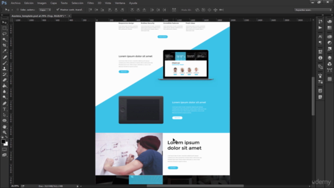Open the Move tool preset picker arrow
This screenshot has width=334, height=188.
click(12, 10)
